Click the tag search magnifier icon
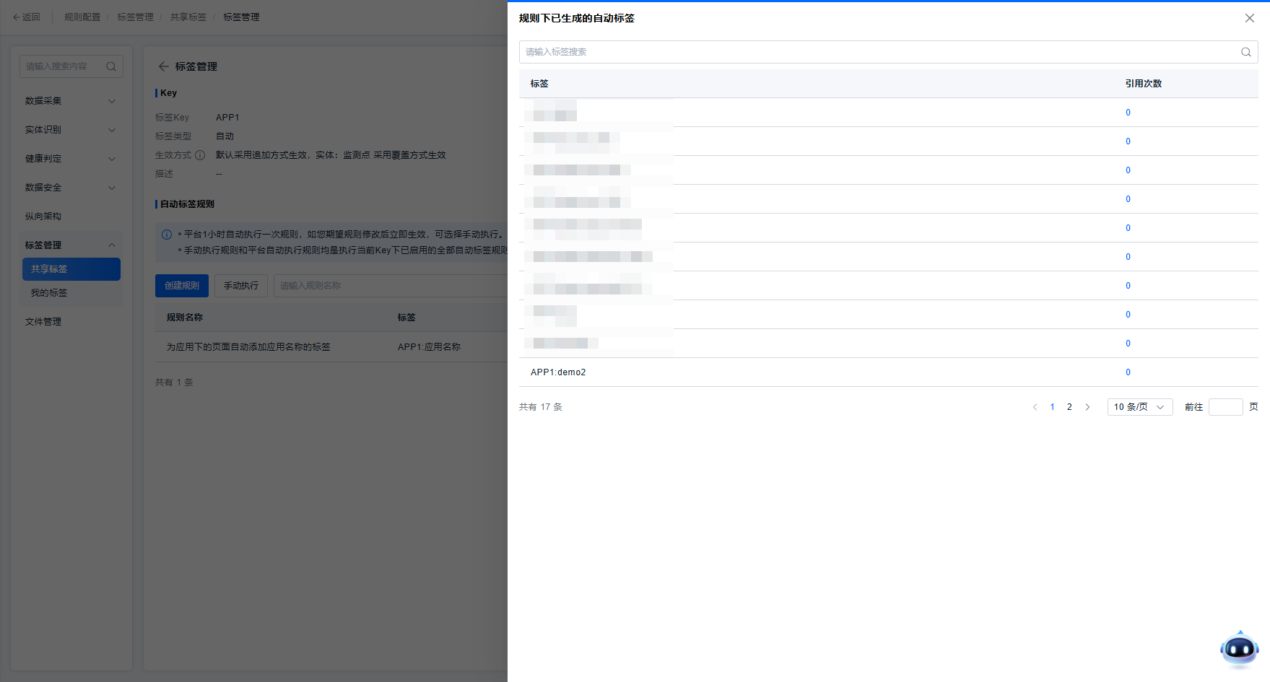1270x682 pixels. [x=1245, y=52]
